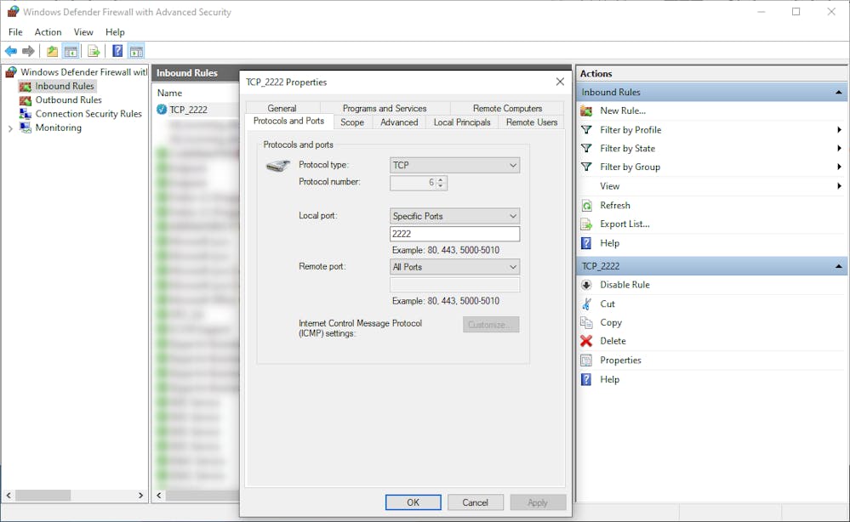Close the TCP_2222 Properties dialog
Screen dimensions: 850x522
(x=560, y=82)
